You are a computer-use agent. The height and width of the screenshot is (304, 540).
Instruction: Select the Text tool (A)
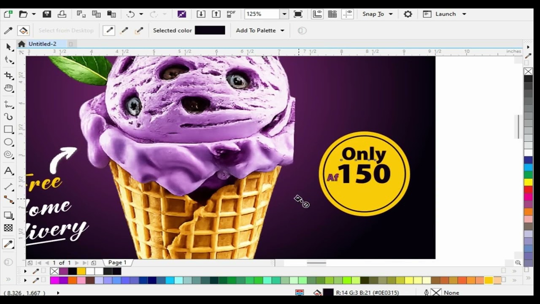click(x=8, y=171)
